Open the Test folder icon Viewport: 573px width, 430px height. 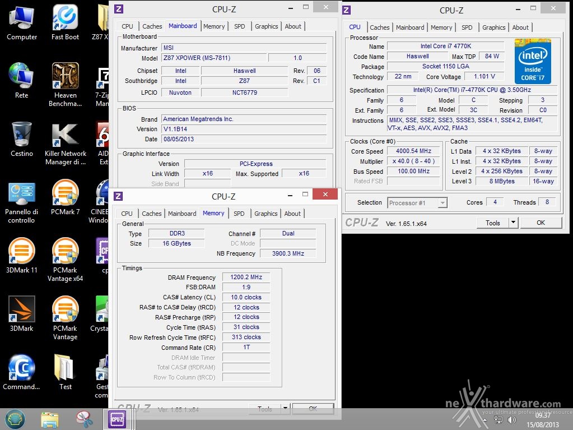pos(65,372)
